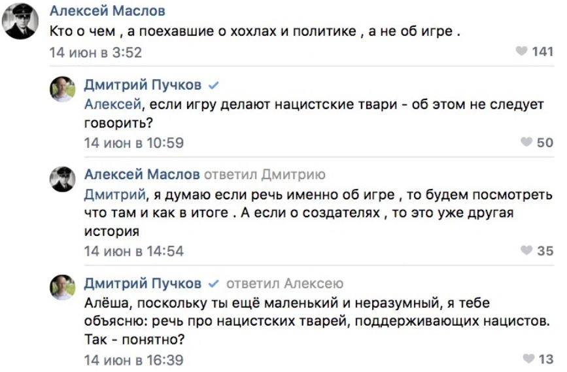The height and width of the screenshot is (372, 567).
Task: Open the timestamp '14 июн в 10:59'
Action: pos(133,143)
